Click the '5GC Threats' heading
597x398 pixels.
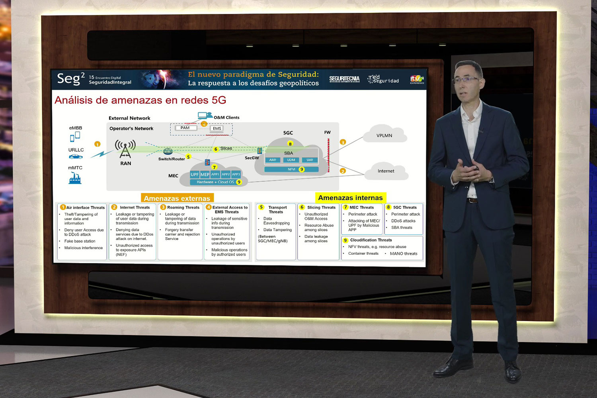405,207
